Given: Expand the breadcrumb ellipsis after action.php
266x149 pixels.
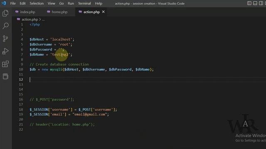Looking at the screenshot, I should tap(43, 19).
